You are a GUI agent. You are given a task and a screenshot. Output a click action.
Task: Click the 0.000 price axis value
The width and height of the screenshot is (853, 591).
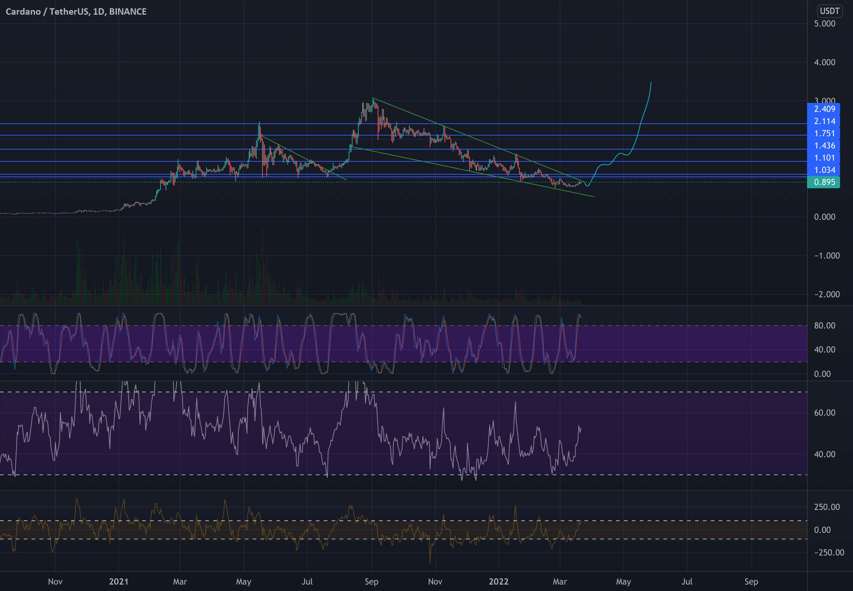coord(824,217)
